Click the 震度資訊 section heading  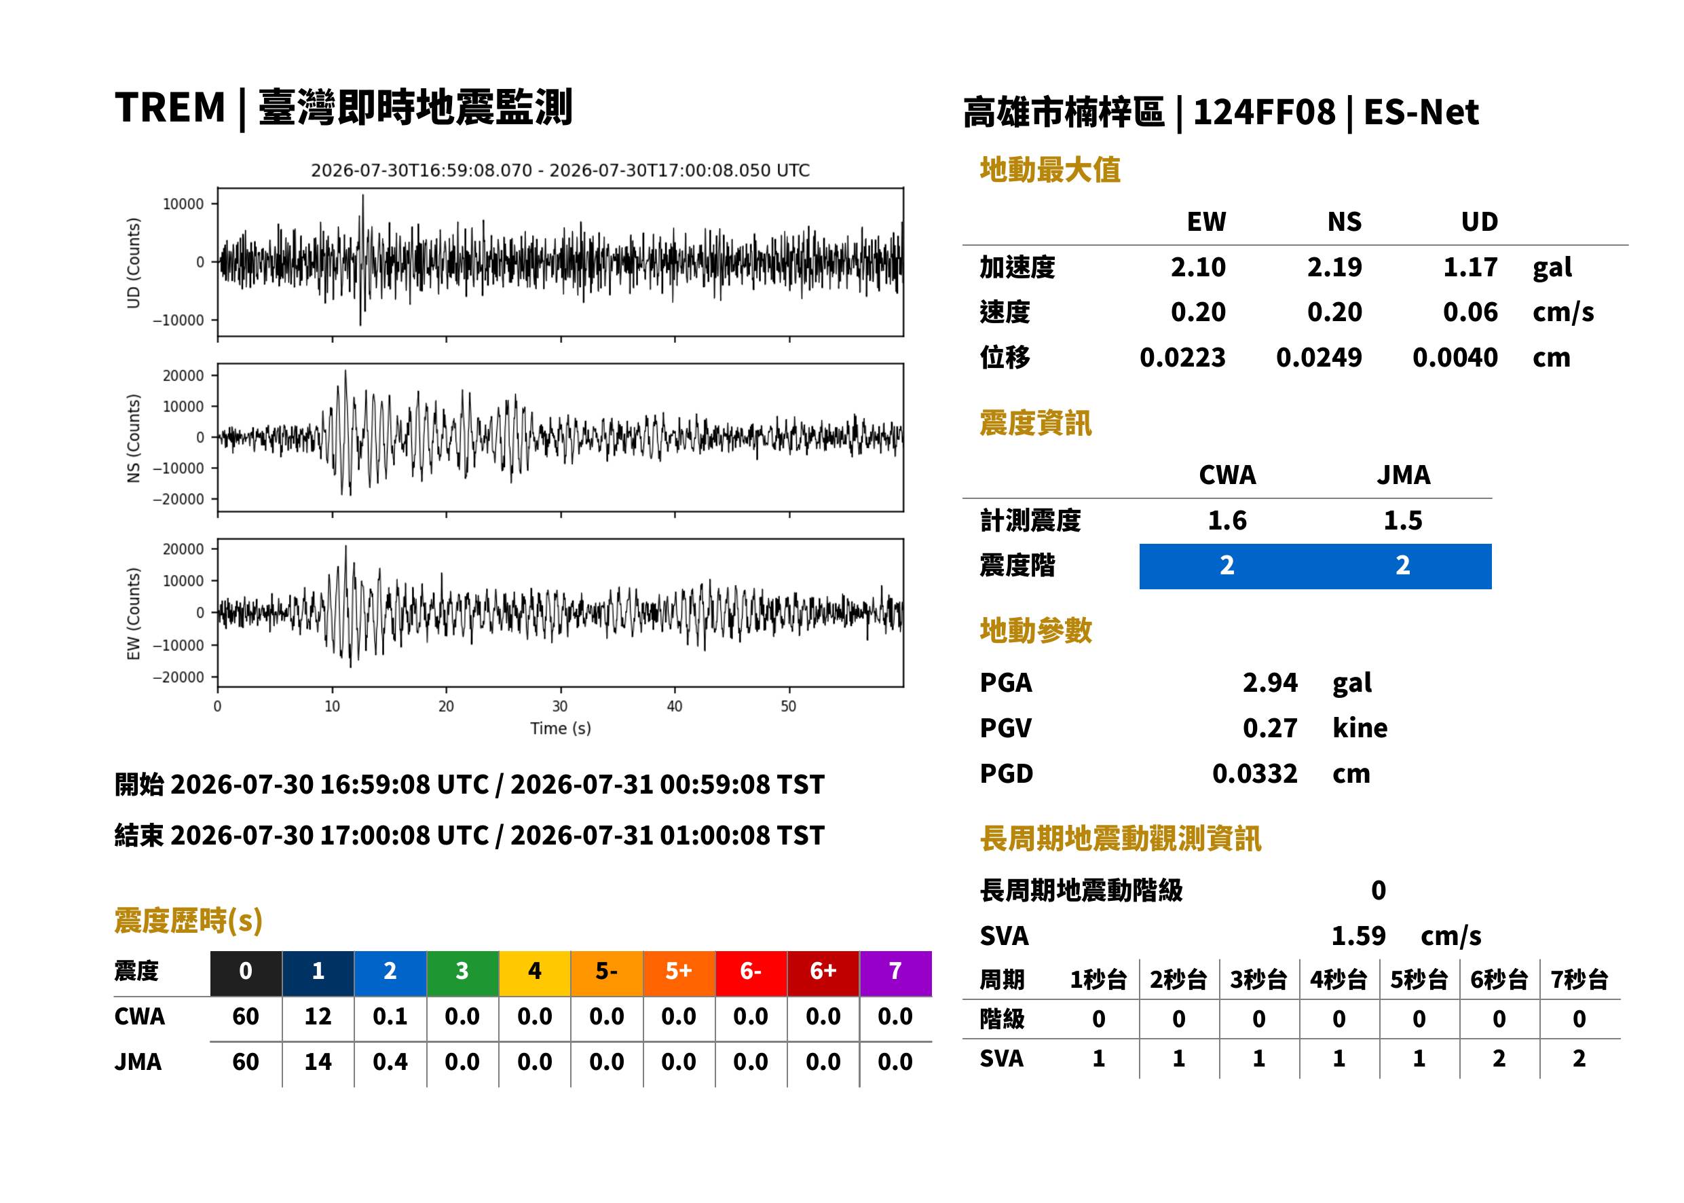point(1035,423)
